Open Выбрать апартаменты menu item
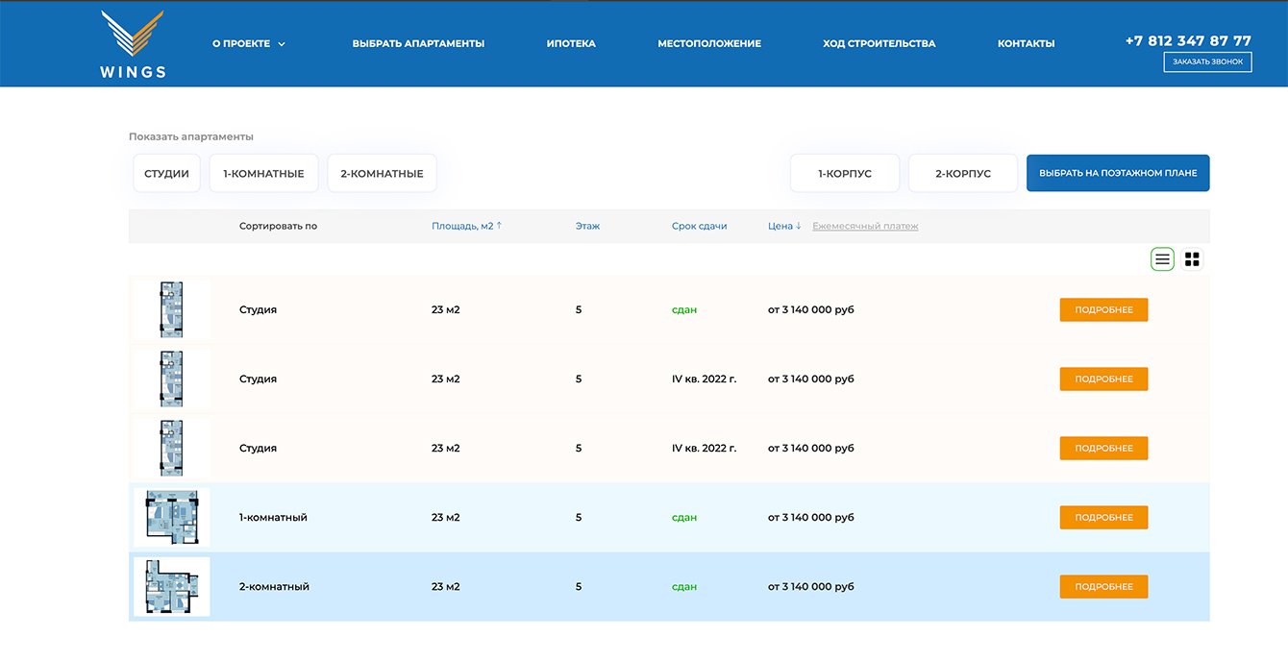This screenshot has height=661, width=1288. [x=418, y=43]
